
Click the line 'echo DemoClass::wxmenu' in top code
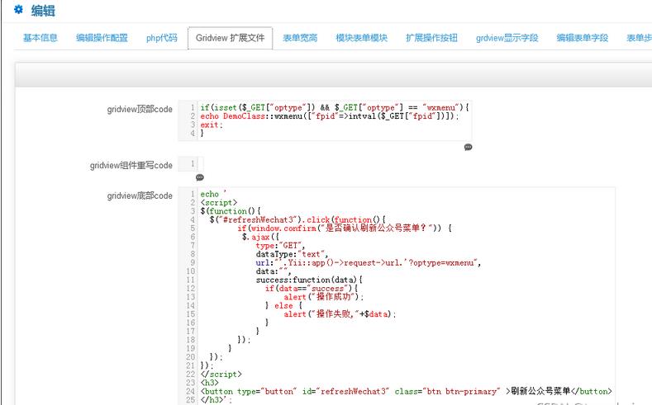click(330, 116)
